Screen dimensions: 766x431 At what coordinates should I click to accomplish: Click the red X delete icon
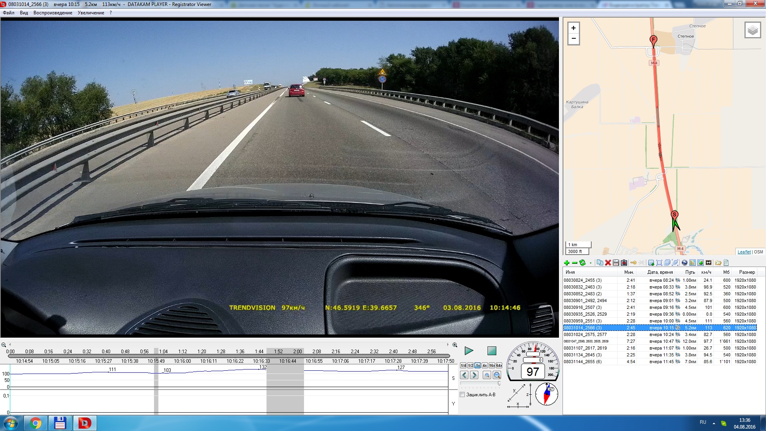click(608, 263)
